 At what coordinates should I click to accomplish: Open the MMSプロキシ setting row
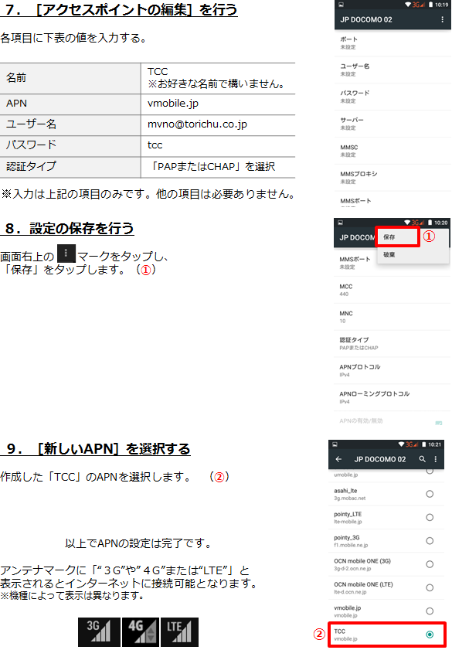click(x=393, y=178)
